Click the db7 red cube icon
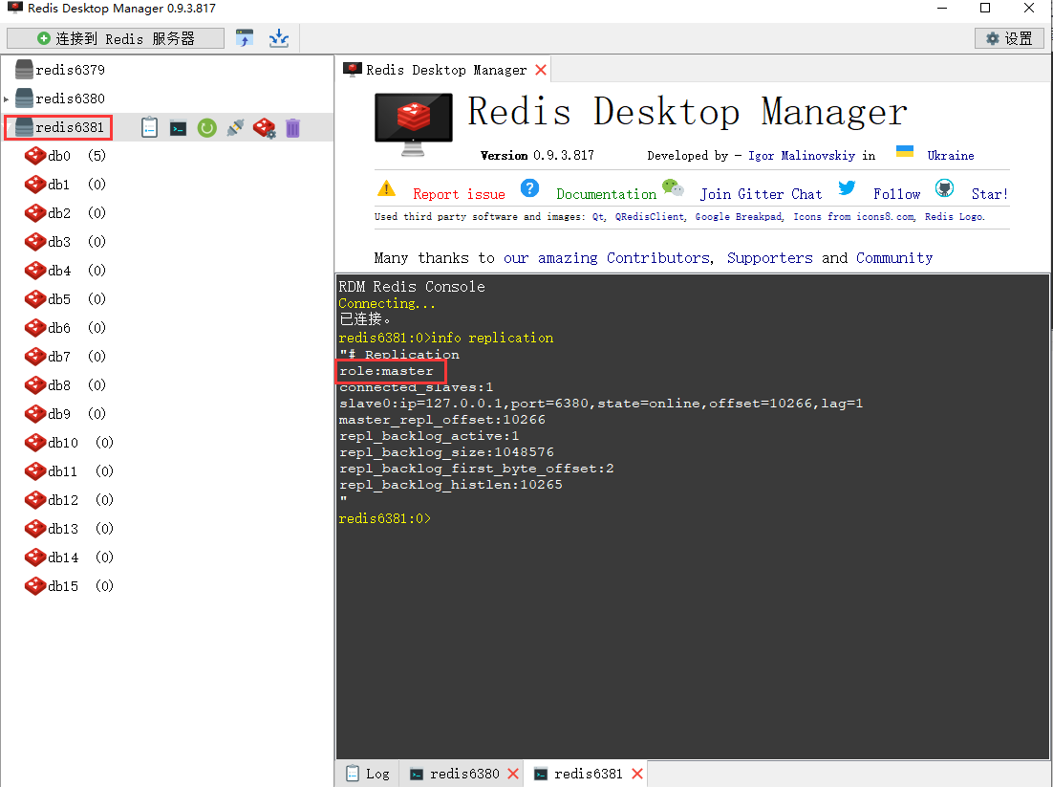This screenshot has width=1053, height=787. click(x=35, y=356)
